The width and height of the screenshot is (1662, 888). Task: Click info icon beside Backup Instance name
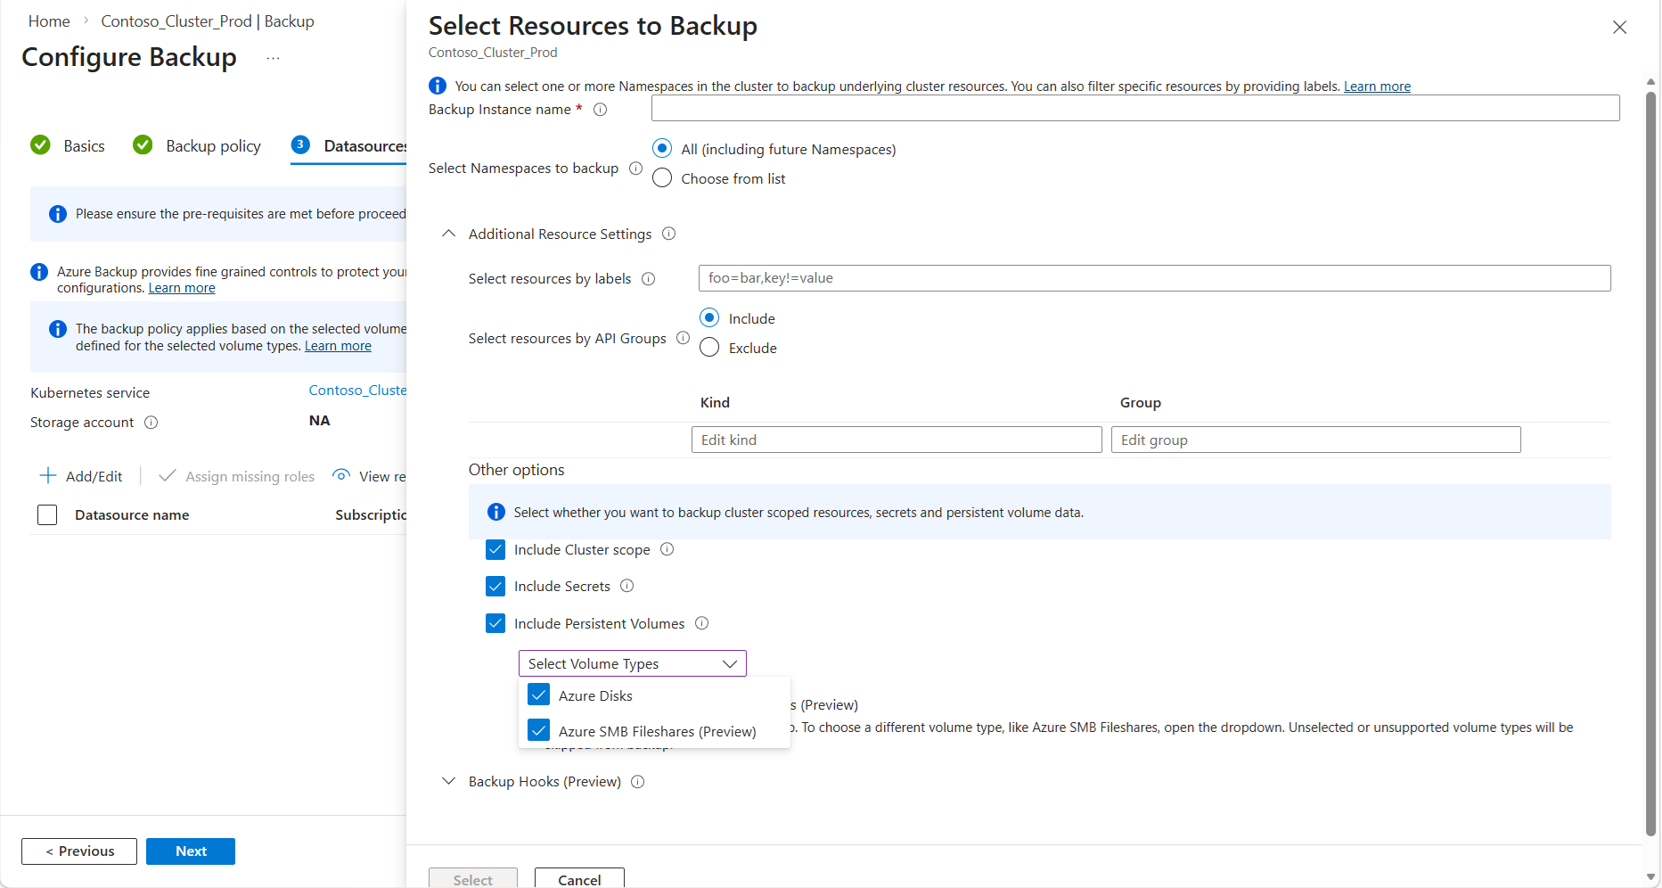(x=601, y=110)
